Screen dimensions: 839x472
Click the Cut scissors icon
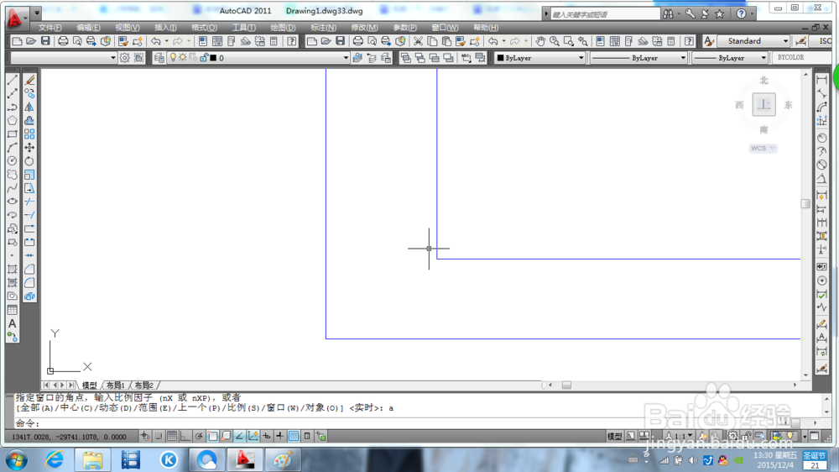(x=418, y=41)
